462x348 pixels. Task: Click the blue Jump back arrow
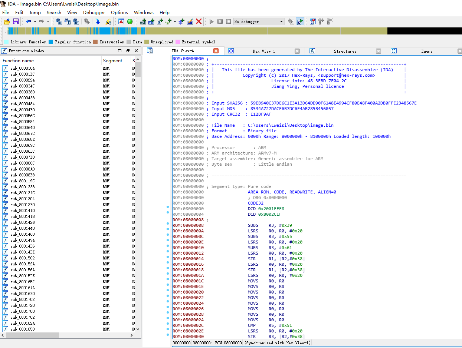[x=28, y=21]
